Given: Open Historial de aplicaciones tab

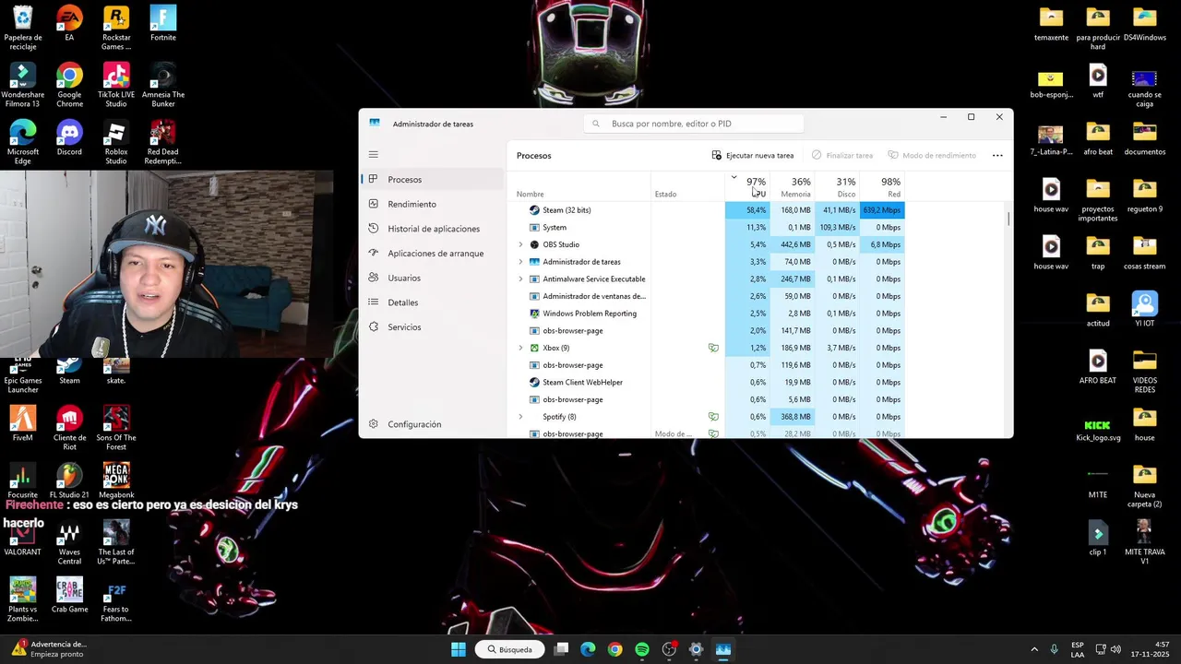Looking at the screenshot, I should pyautogui.click(x=433, y=229).
